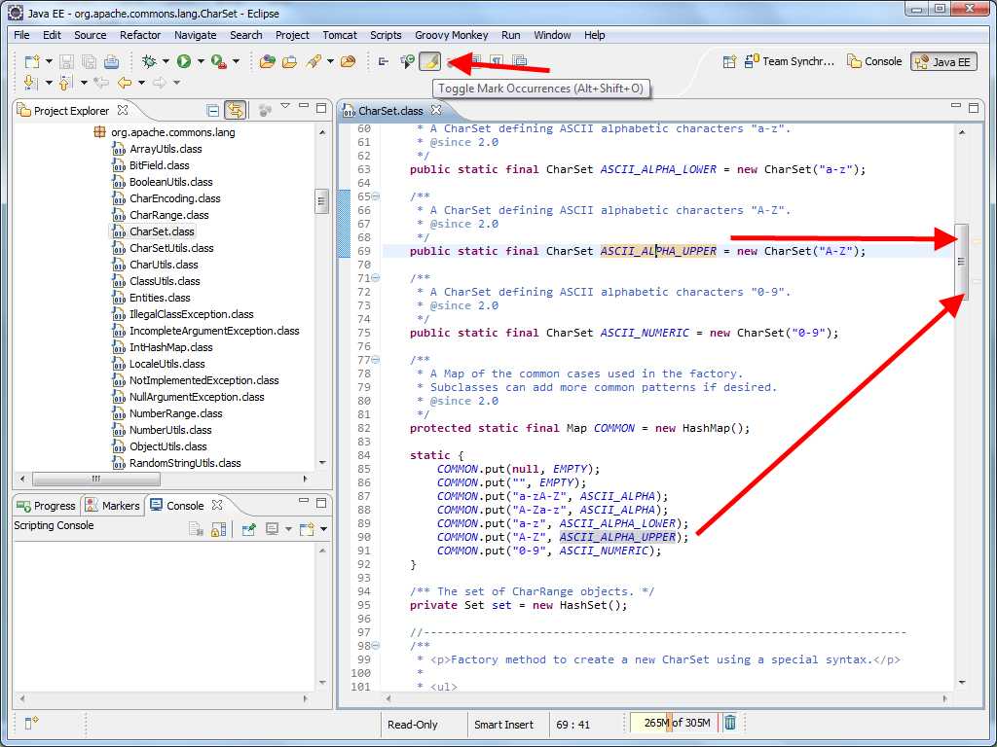
Task: Toggle Pin Console button
Action: [248, 528]
